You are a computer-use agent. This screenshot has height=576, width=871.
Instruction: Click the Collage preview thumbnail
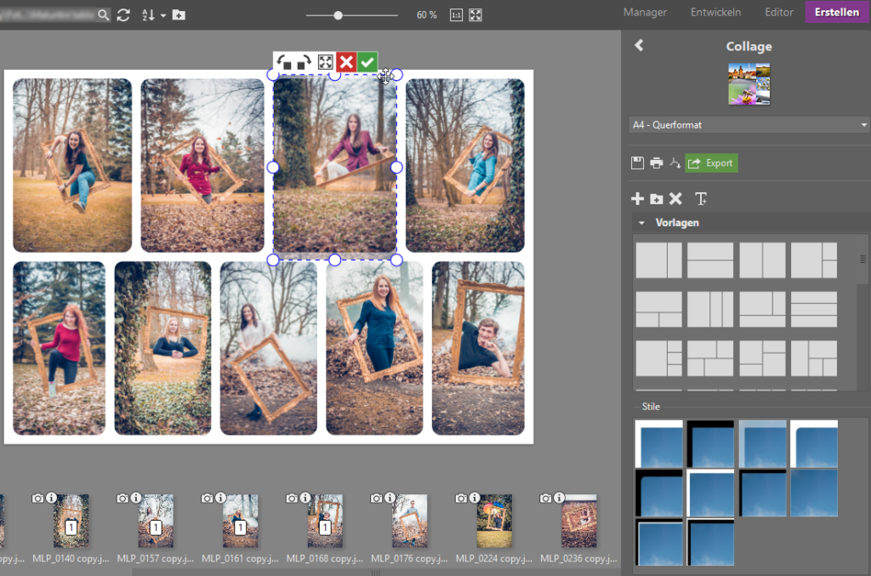(749, 84)
